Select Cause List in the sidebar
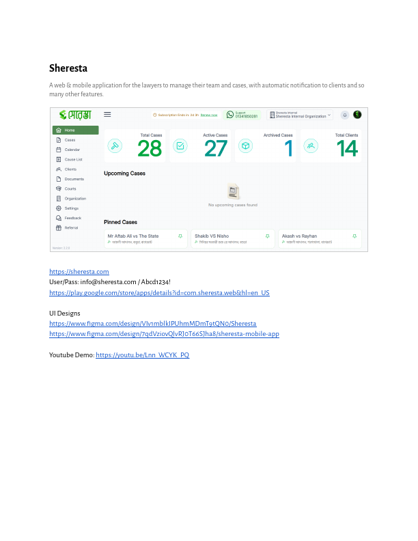418x541 pixels. coord(76,159)
